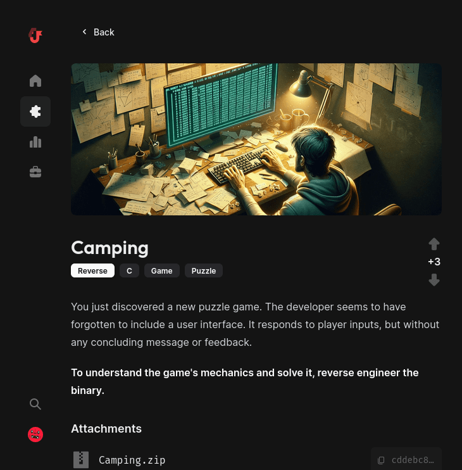The width and height of the screenshot is (462, 470).
Task: Open the briefcase icon in sidebar
Action: tap(35, 172)
